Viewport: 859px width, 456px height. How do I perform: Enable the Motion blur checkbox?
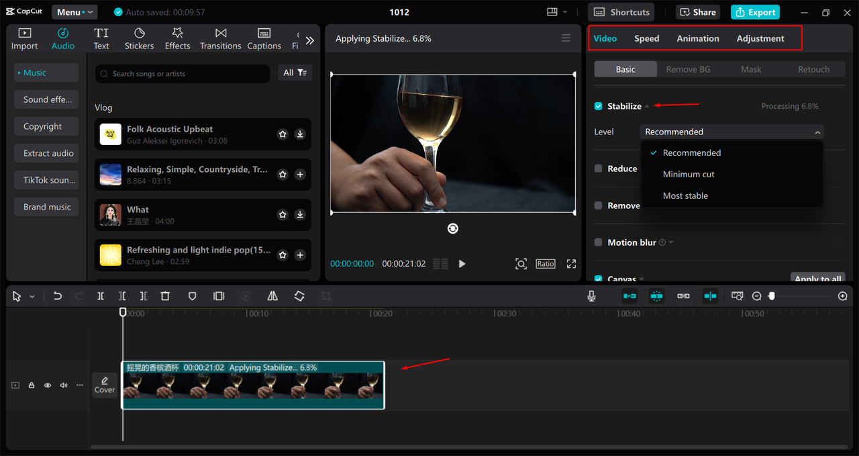[x=598, y=242]
